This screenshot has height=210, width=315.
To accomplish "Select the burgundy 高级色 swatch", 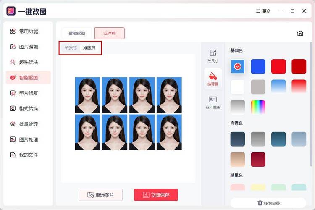I will pyautogui.click(x=258, y=159).
